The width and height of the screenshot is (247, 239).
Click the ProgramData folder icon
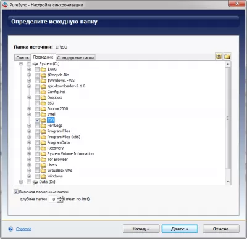pos(43,142)
